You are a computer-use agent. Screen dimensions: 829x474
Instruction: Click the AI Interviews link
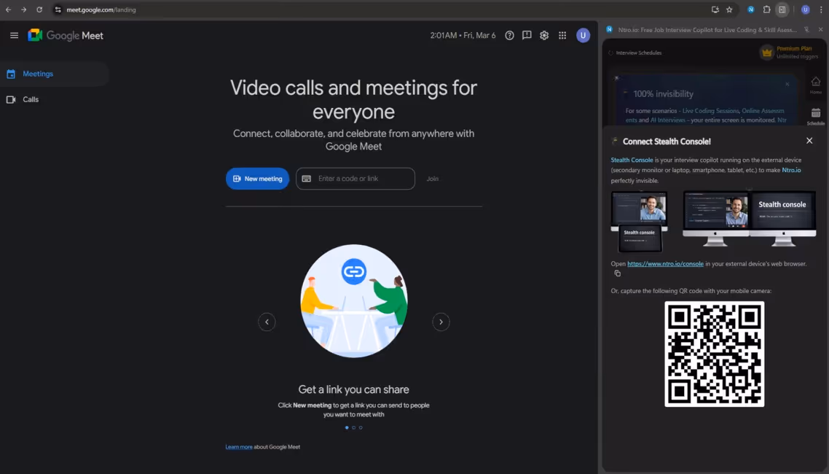668,120
